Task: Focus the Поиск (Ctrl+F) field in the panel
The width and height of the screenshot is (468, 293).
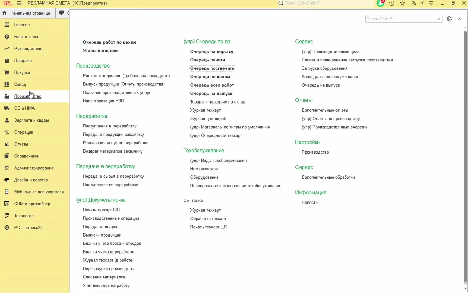Action: [x=400, y=19]
